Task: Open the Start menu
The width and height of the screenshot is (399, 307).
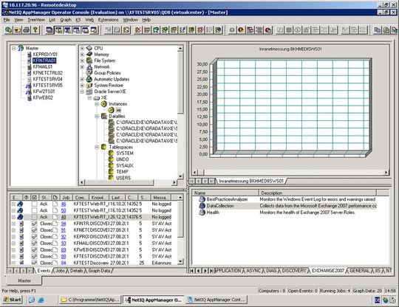Action: click(13, 300)
